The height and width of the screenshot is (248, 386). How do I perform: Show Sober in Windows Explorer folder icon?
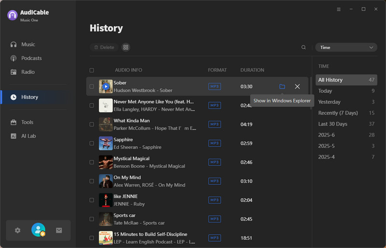coord(282,86)
